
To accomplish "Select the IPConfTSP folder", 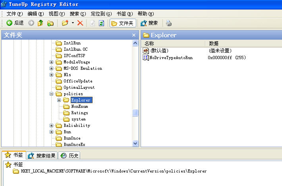I will (70, 56).
